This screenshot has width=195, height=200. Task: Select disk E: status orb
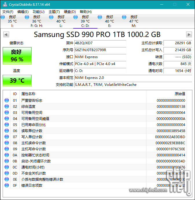[x=100, y=17]
